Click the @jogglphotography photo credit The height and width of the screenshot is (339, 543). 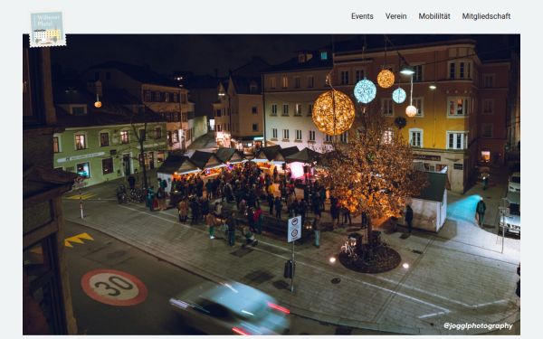click(x=478, y=325)
